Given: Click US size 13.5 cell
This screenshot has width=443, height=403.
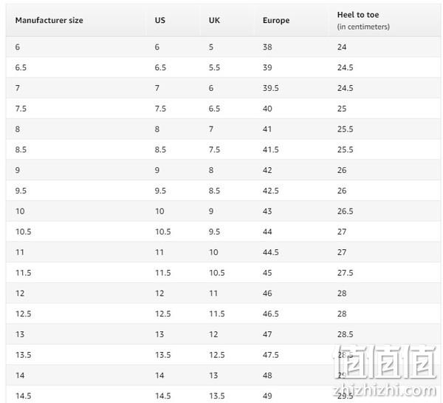Looking at the screenshot, I should (162, 355).
